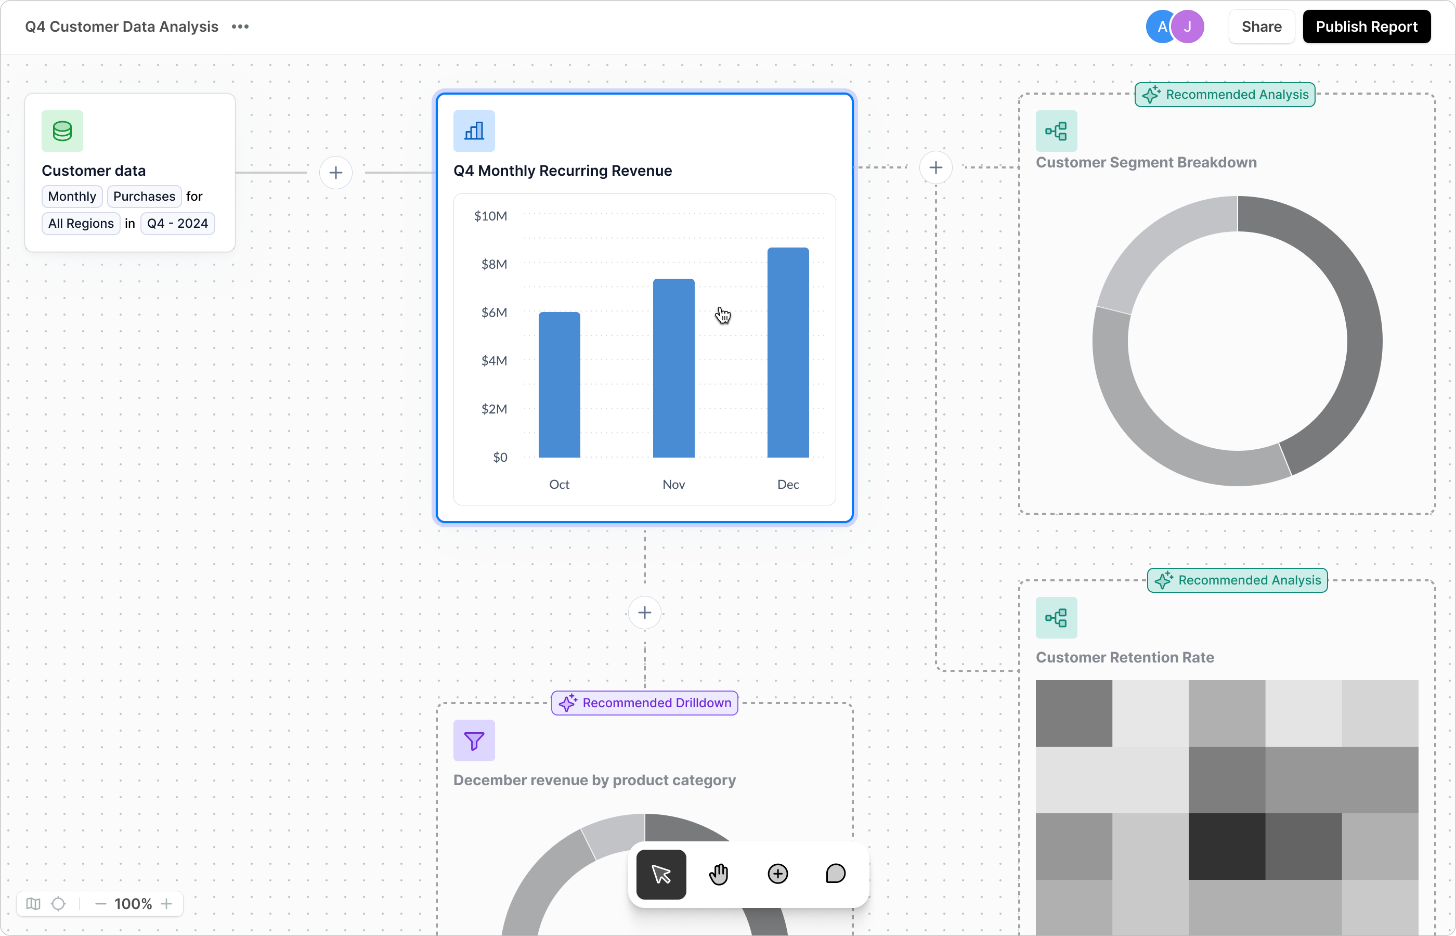Viewport: 1456px width, 936px height.
Task: Click the add node circle-plus tool
Action: pyautogui.click(x=777, y=874)
